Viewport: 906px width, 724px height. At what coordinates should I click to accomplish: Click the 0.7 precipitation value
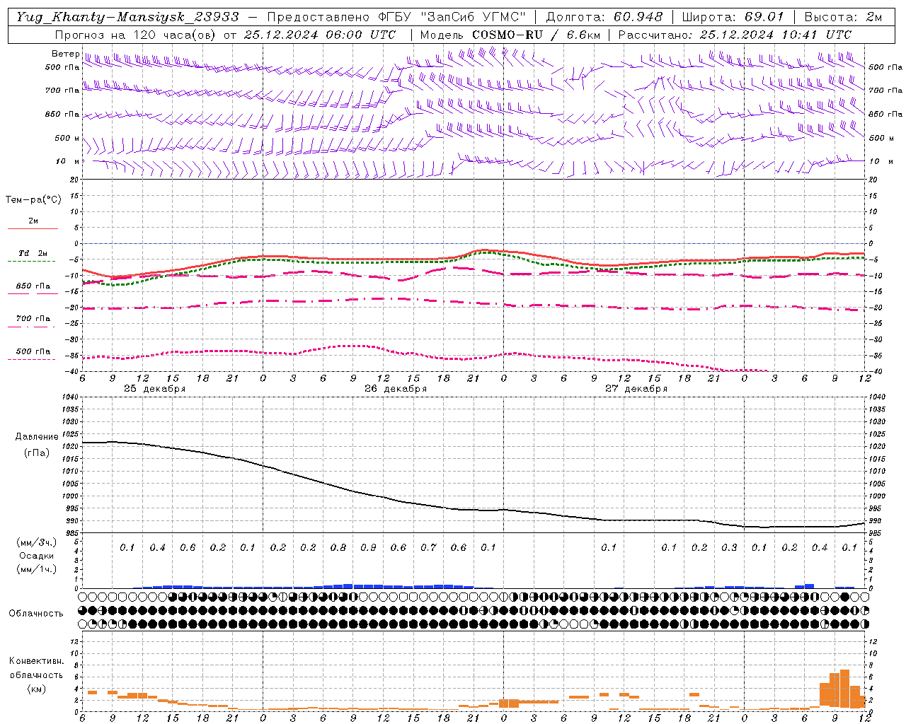pos(428,547)
